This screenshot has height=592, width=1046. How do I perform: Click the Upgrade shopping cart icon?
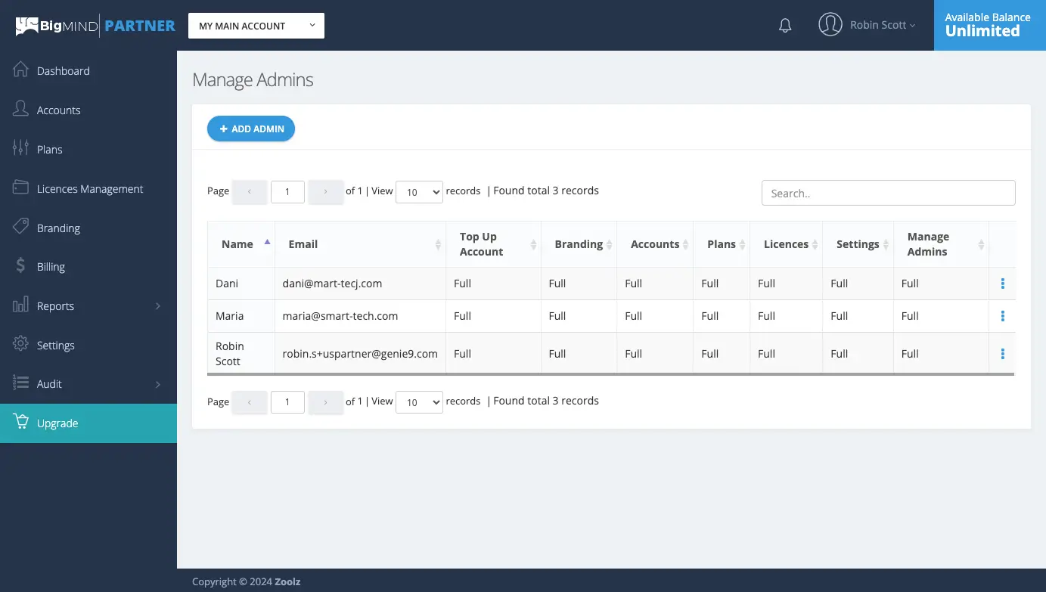tap(20, 422)
